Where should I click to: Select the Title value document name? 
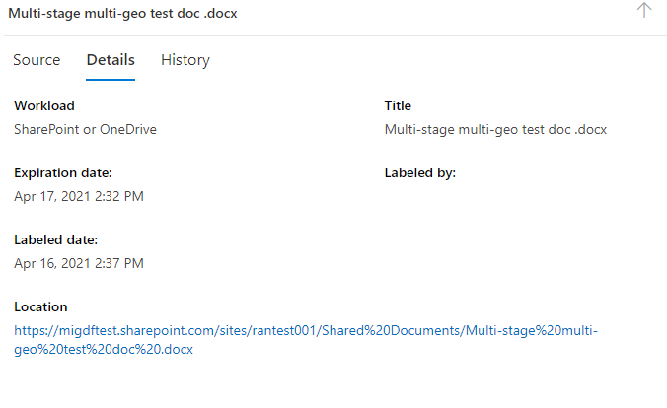coord(495,129)
